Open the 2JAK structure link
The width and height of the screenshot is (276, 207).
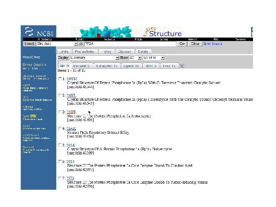pyautogui.click(x=71, y=128)
